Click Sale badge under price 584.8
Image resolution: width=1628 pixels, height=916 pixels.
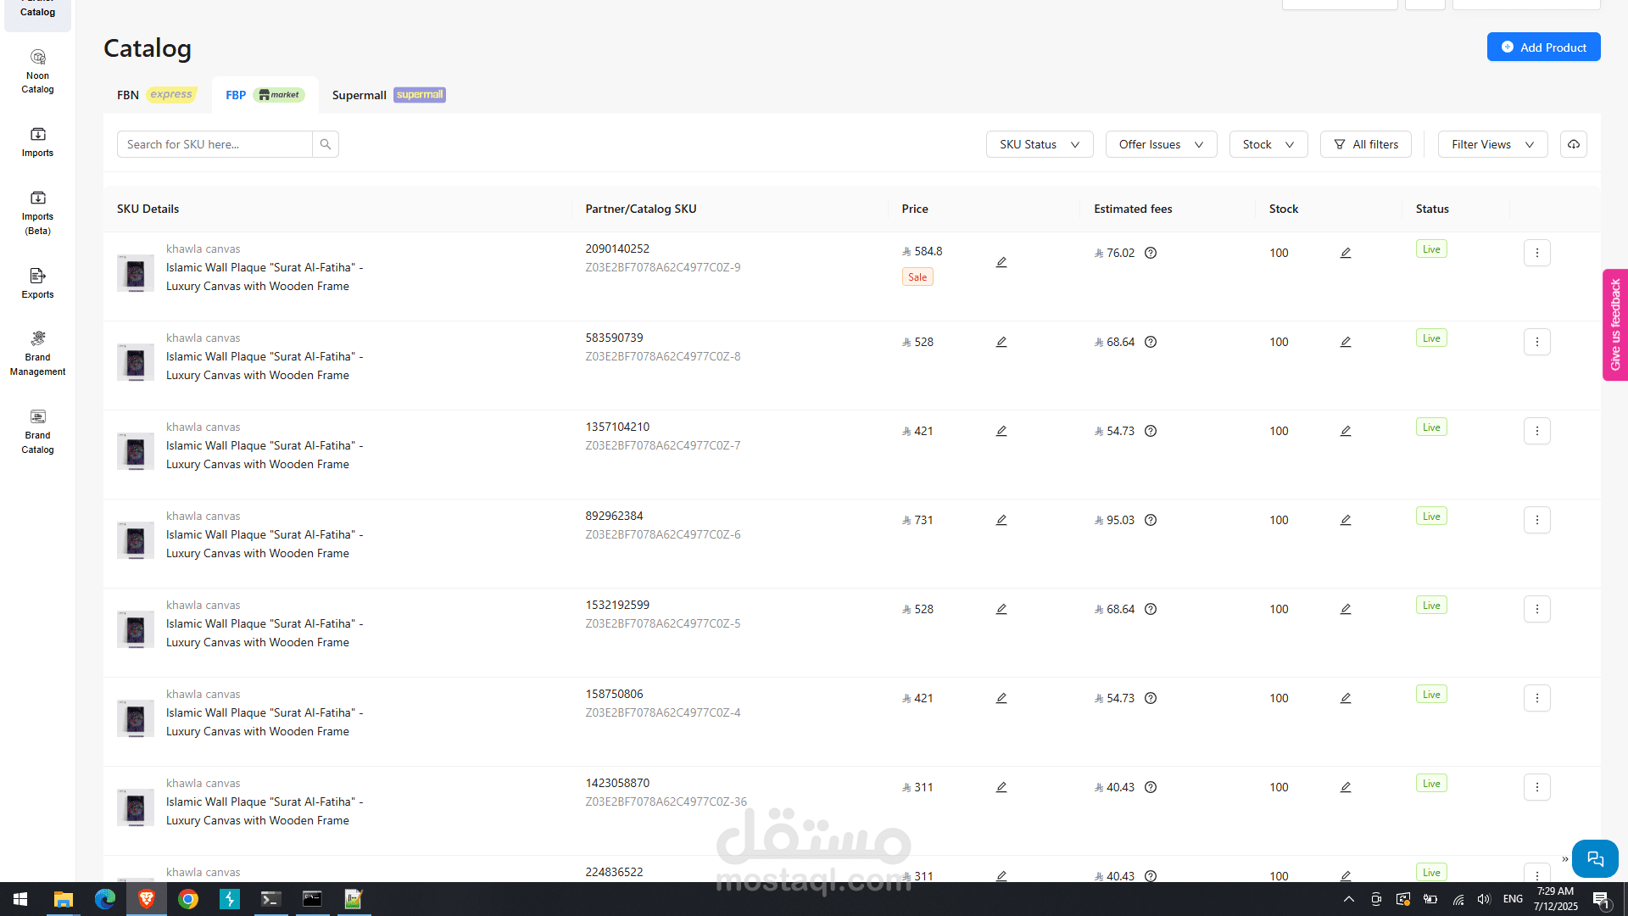pos(917,277)
